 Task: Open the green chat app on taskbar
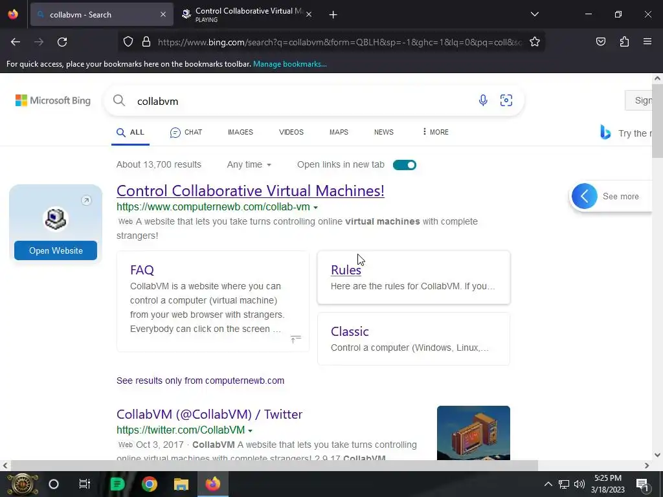click(117, 484)
